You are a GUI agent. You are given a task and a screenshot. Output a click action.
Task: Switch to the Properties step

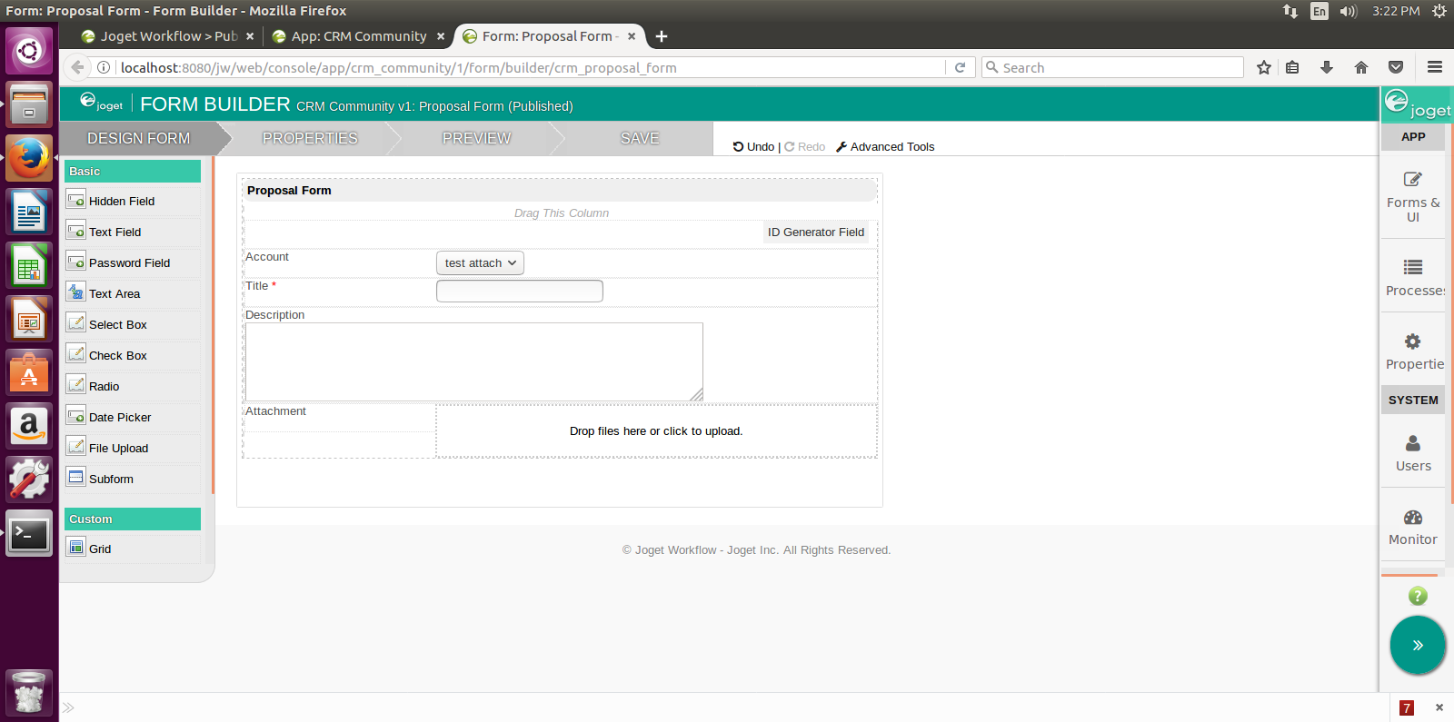coord(310,138)
